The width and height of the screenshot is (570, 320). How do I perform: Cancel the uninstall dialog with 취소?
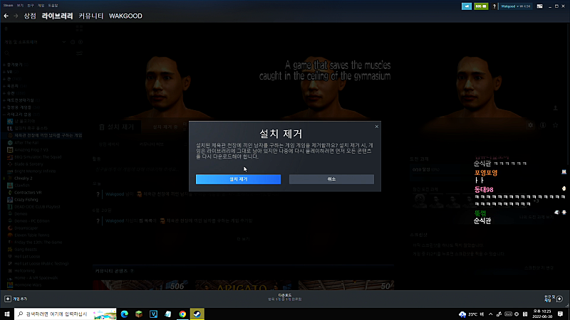(x=331, y=179)
